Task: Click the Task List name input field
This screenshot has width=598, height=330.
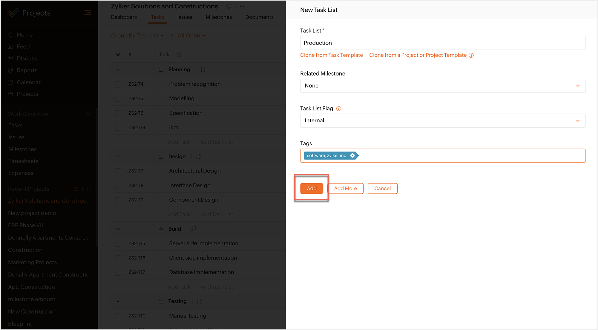Action: click(442, 43)
